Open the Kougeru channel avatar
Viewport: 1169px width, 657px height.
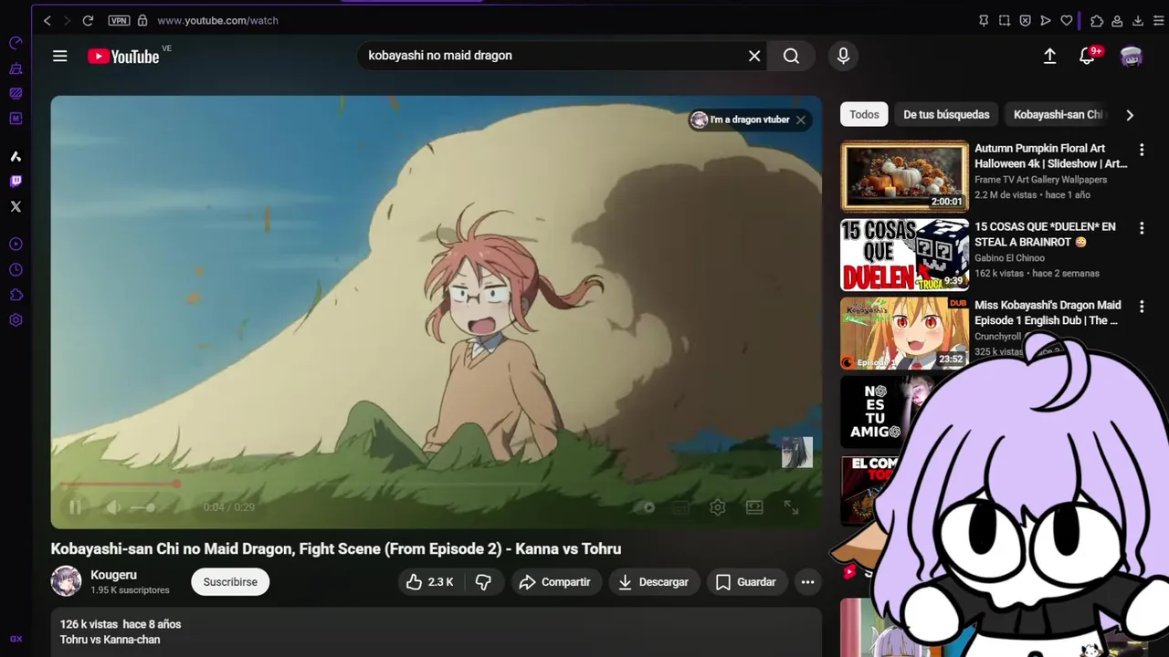point(66,581)
